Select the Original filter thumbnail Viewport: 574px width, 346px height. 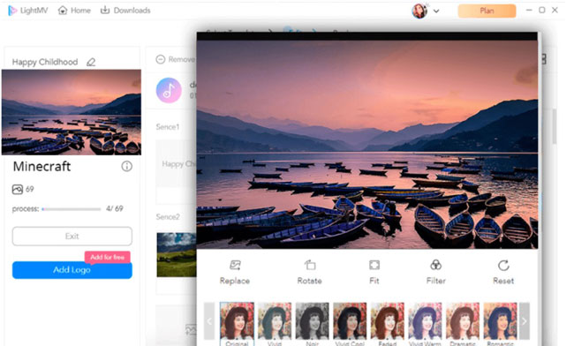pyautogui.click(x=237, y=321)
